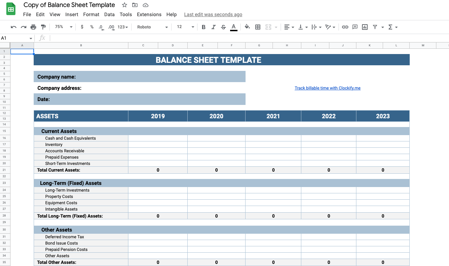The image size is (449, 266).
Task: Click the undo icon
Action: click(14, 27)
